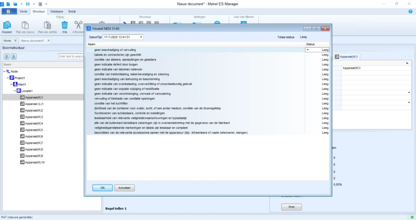Select Apparaat(K)5 in the tree
This screenshot has width=416, height=220.
coord(34,130)
